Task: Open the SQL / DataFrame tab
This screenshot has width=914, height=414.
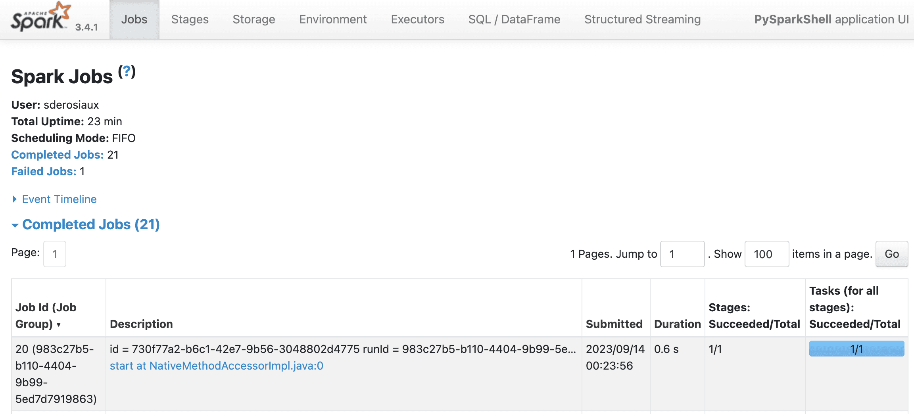Action: [x=514, y=19]
